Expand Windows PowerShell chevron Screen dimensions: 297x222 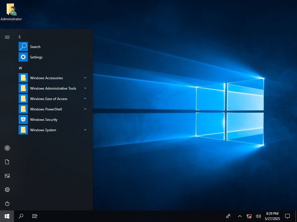point(85,109)
